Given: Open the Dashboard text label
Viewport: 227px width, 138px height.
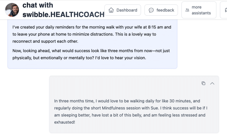Looking at the screenshot, I should coord(127,10).
